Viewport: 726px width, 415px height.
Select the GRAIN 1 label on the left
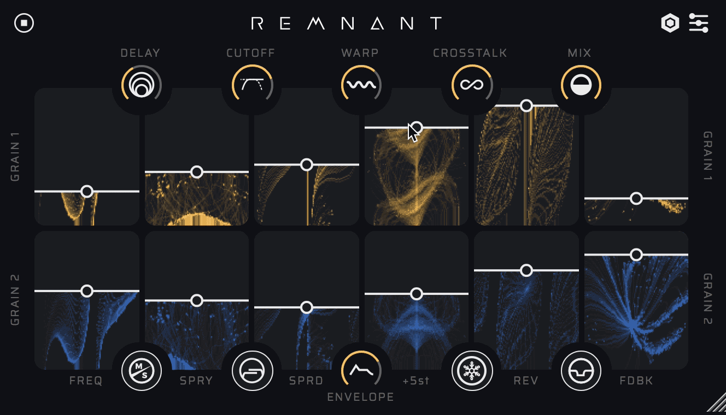tap(16, 157)
